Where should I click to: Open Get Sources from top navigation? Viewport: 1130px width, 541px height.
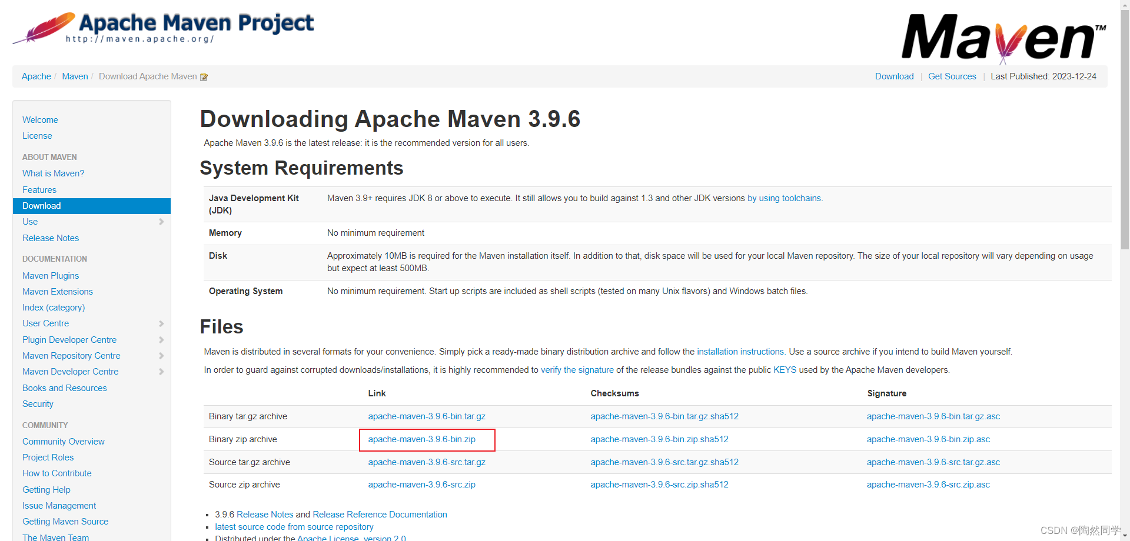pyautogui.click(x=952, y=76)
